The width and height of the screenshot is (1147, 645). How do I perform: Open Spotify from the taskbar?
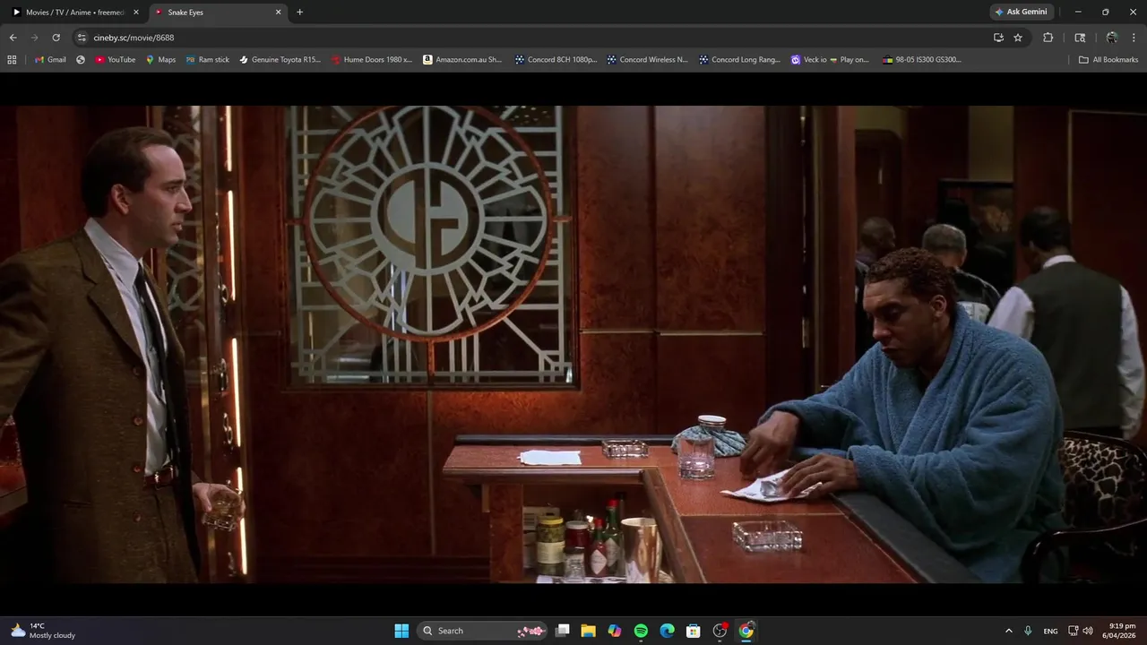641,631
